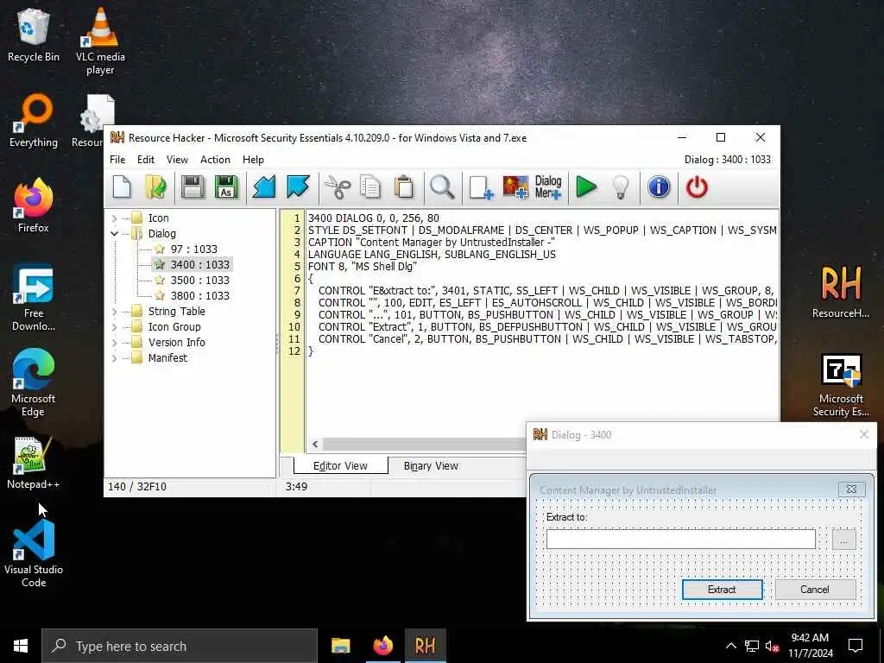Open the taskbar notification center icon
884x663 pixels.
tap(856, 646)
